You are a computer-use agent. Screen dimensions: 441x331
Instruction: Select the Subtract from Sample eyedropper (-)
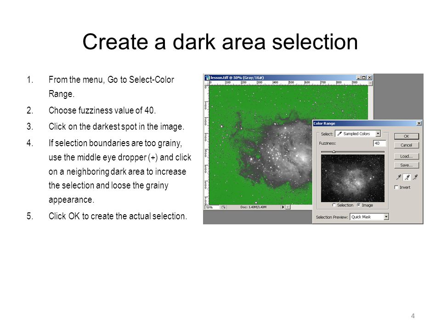(415, 177)
